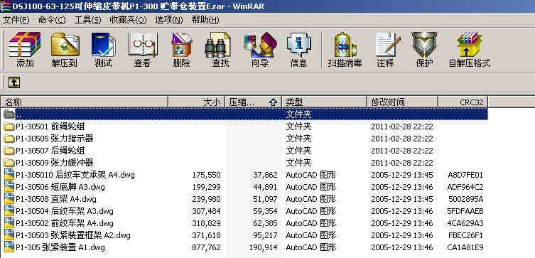Screen dimensions: 535x258
Task: Open the 工具(S) menu
Action: (x=87, y=20)
